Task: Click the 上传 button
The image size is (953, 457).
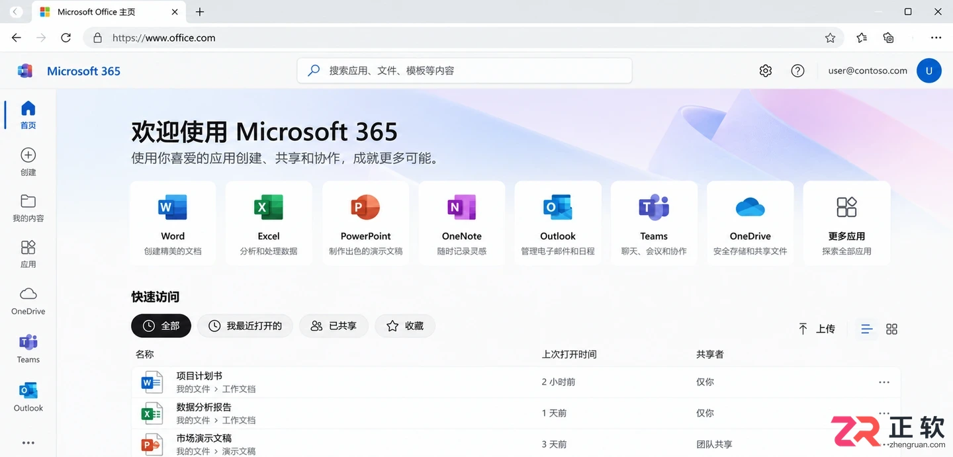Action: [x=816, y=329]
